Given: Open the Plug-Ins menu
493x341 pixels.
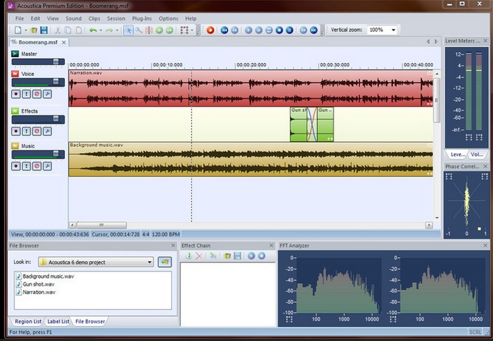Looking at the screenshot, I should pos(141,19).
